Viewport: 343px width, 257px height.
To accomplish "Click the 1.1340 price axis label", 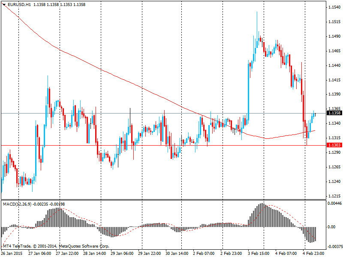I will 334,123.
